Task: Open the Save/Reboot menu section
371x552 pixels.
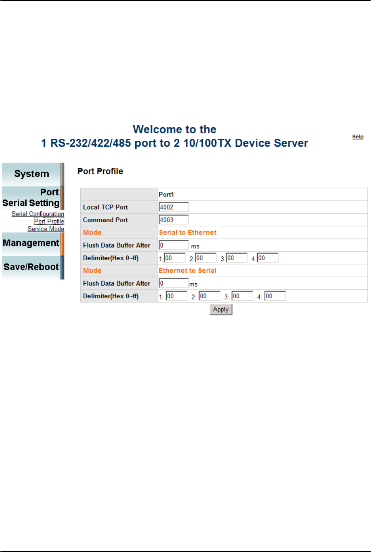Action: [33, 268]
